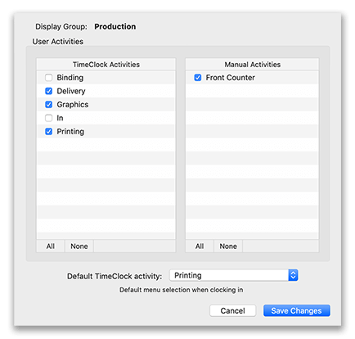Select None under Manual Activities

pos(228,246)
